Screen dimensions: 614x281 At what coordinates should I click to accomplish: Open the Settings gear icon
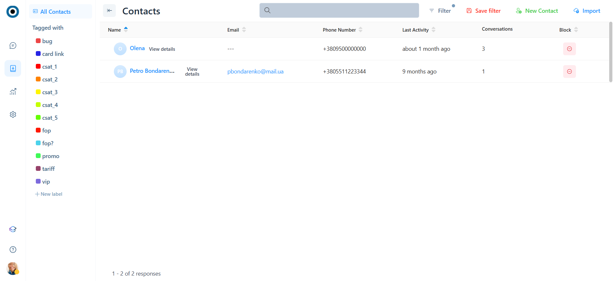[x=13, y=114]
